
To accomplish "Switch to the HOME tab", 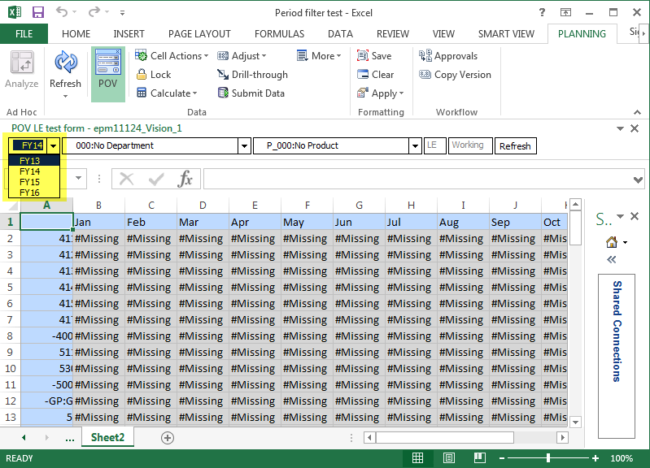I will coord(76,34).
